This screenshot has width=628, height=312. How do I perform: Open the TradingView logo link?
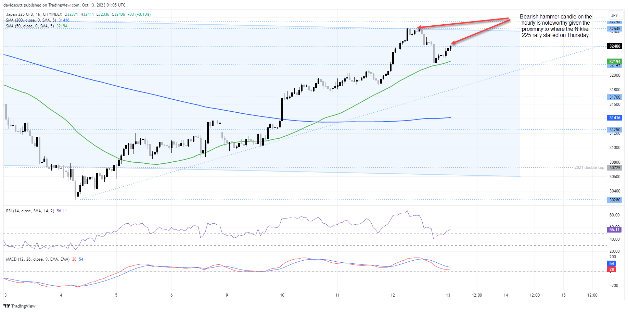(20, 306)
